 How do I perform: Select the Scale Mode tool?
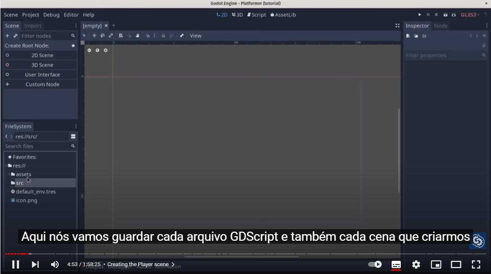pyautogui.click(x=111, y=36)
